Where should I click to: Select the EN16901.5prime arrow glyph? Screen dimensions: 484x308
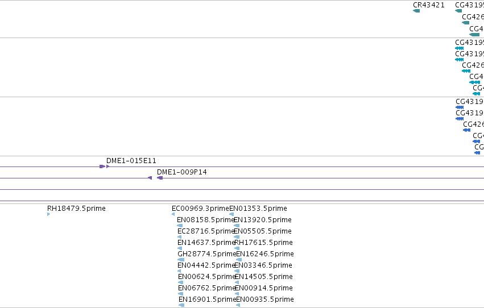pos(181,305)
